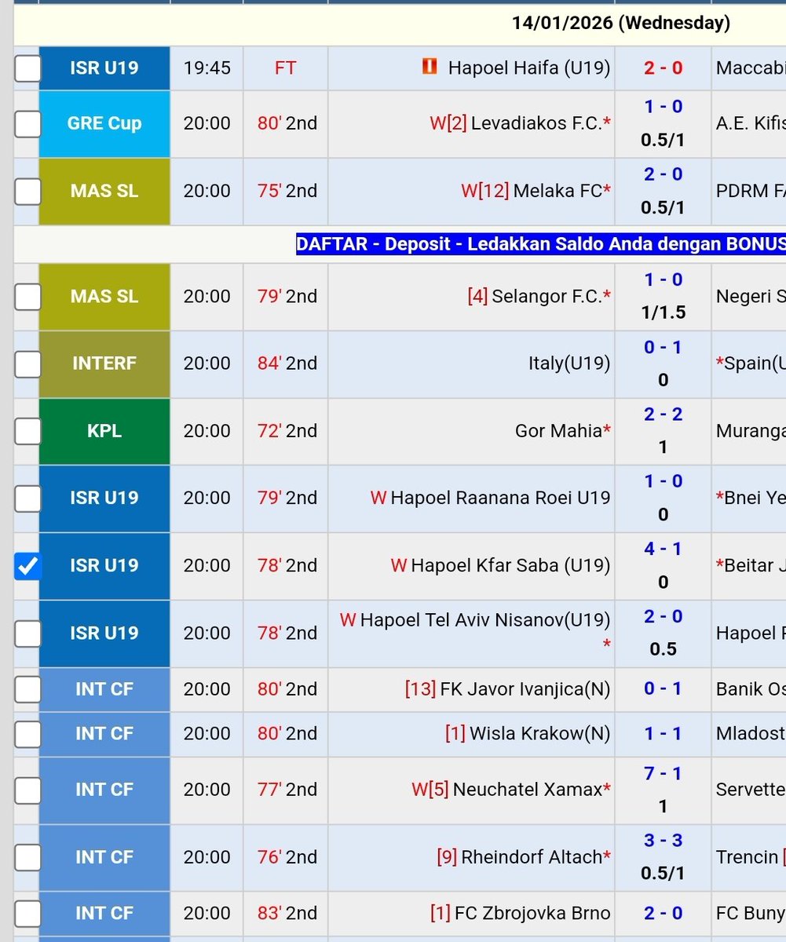Click the 0.5 handicap for Hapoel Tel Aviv Nisanov
Viewport: 786px width, 942px height.
tap(664, 649)
